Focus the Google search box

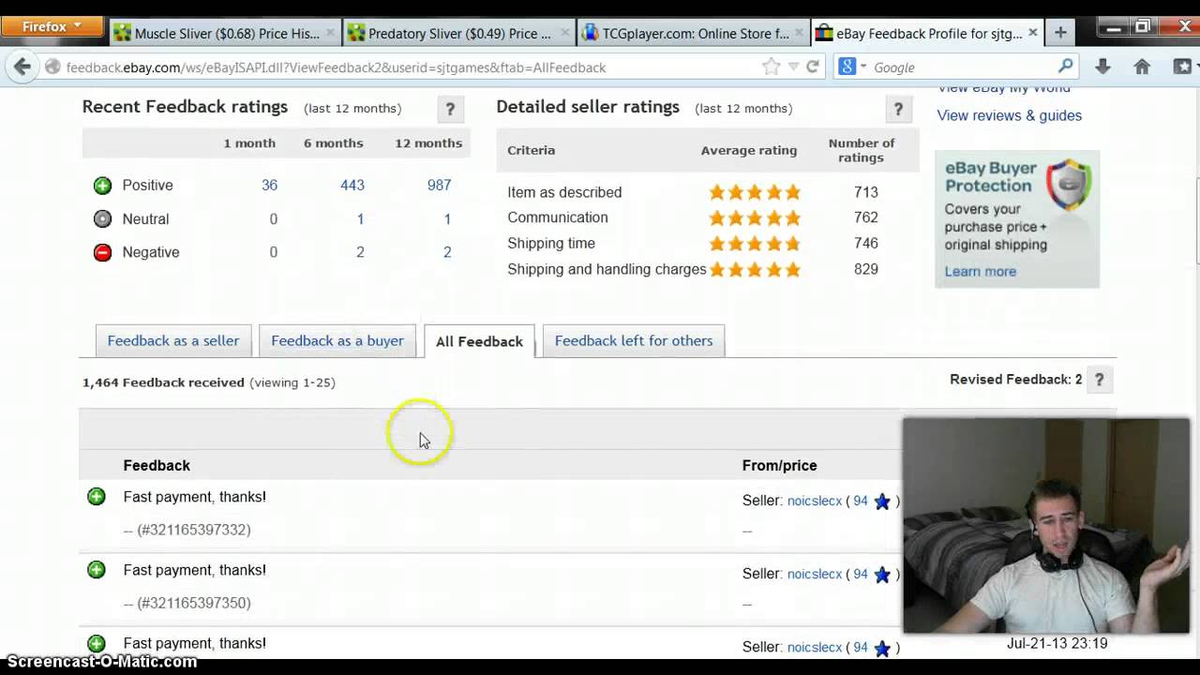click(x=961, y=67)
